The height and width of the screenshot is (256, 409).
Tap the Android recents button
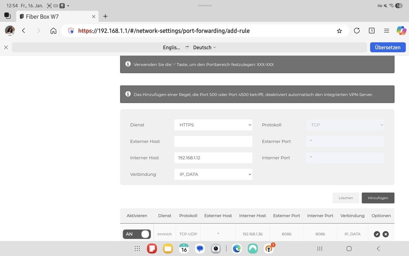pos(319,249)
